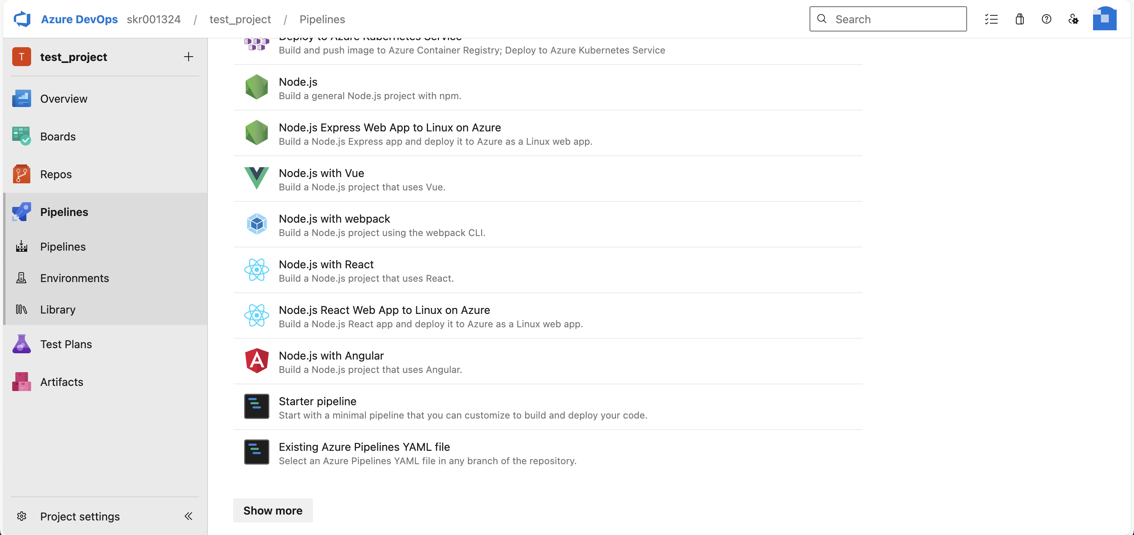
Task: Click the Boards sidebar icon
Action: (x=22, y=137)
